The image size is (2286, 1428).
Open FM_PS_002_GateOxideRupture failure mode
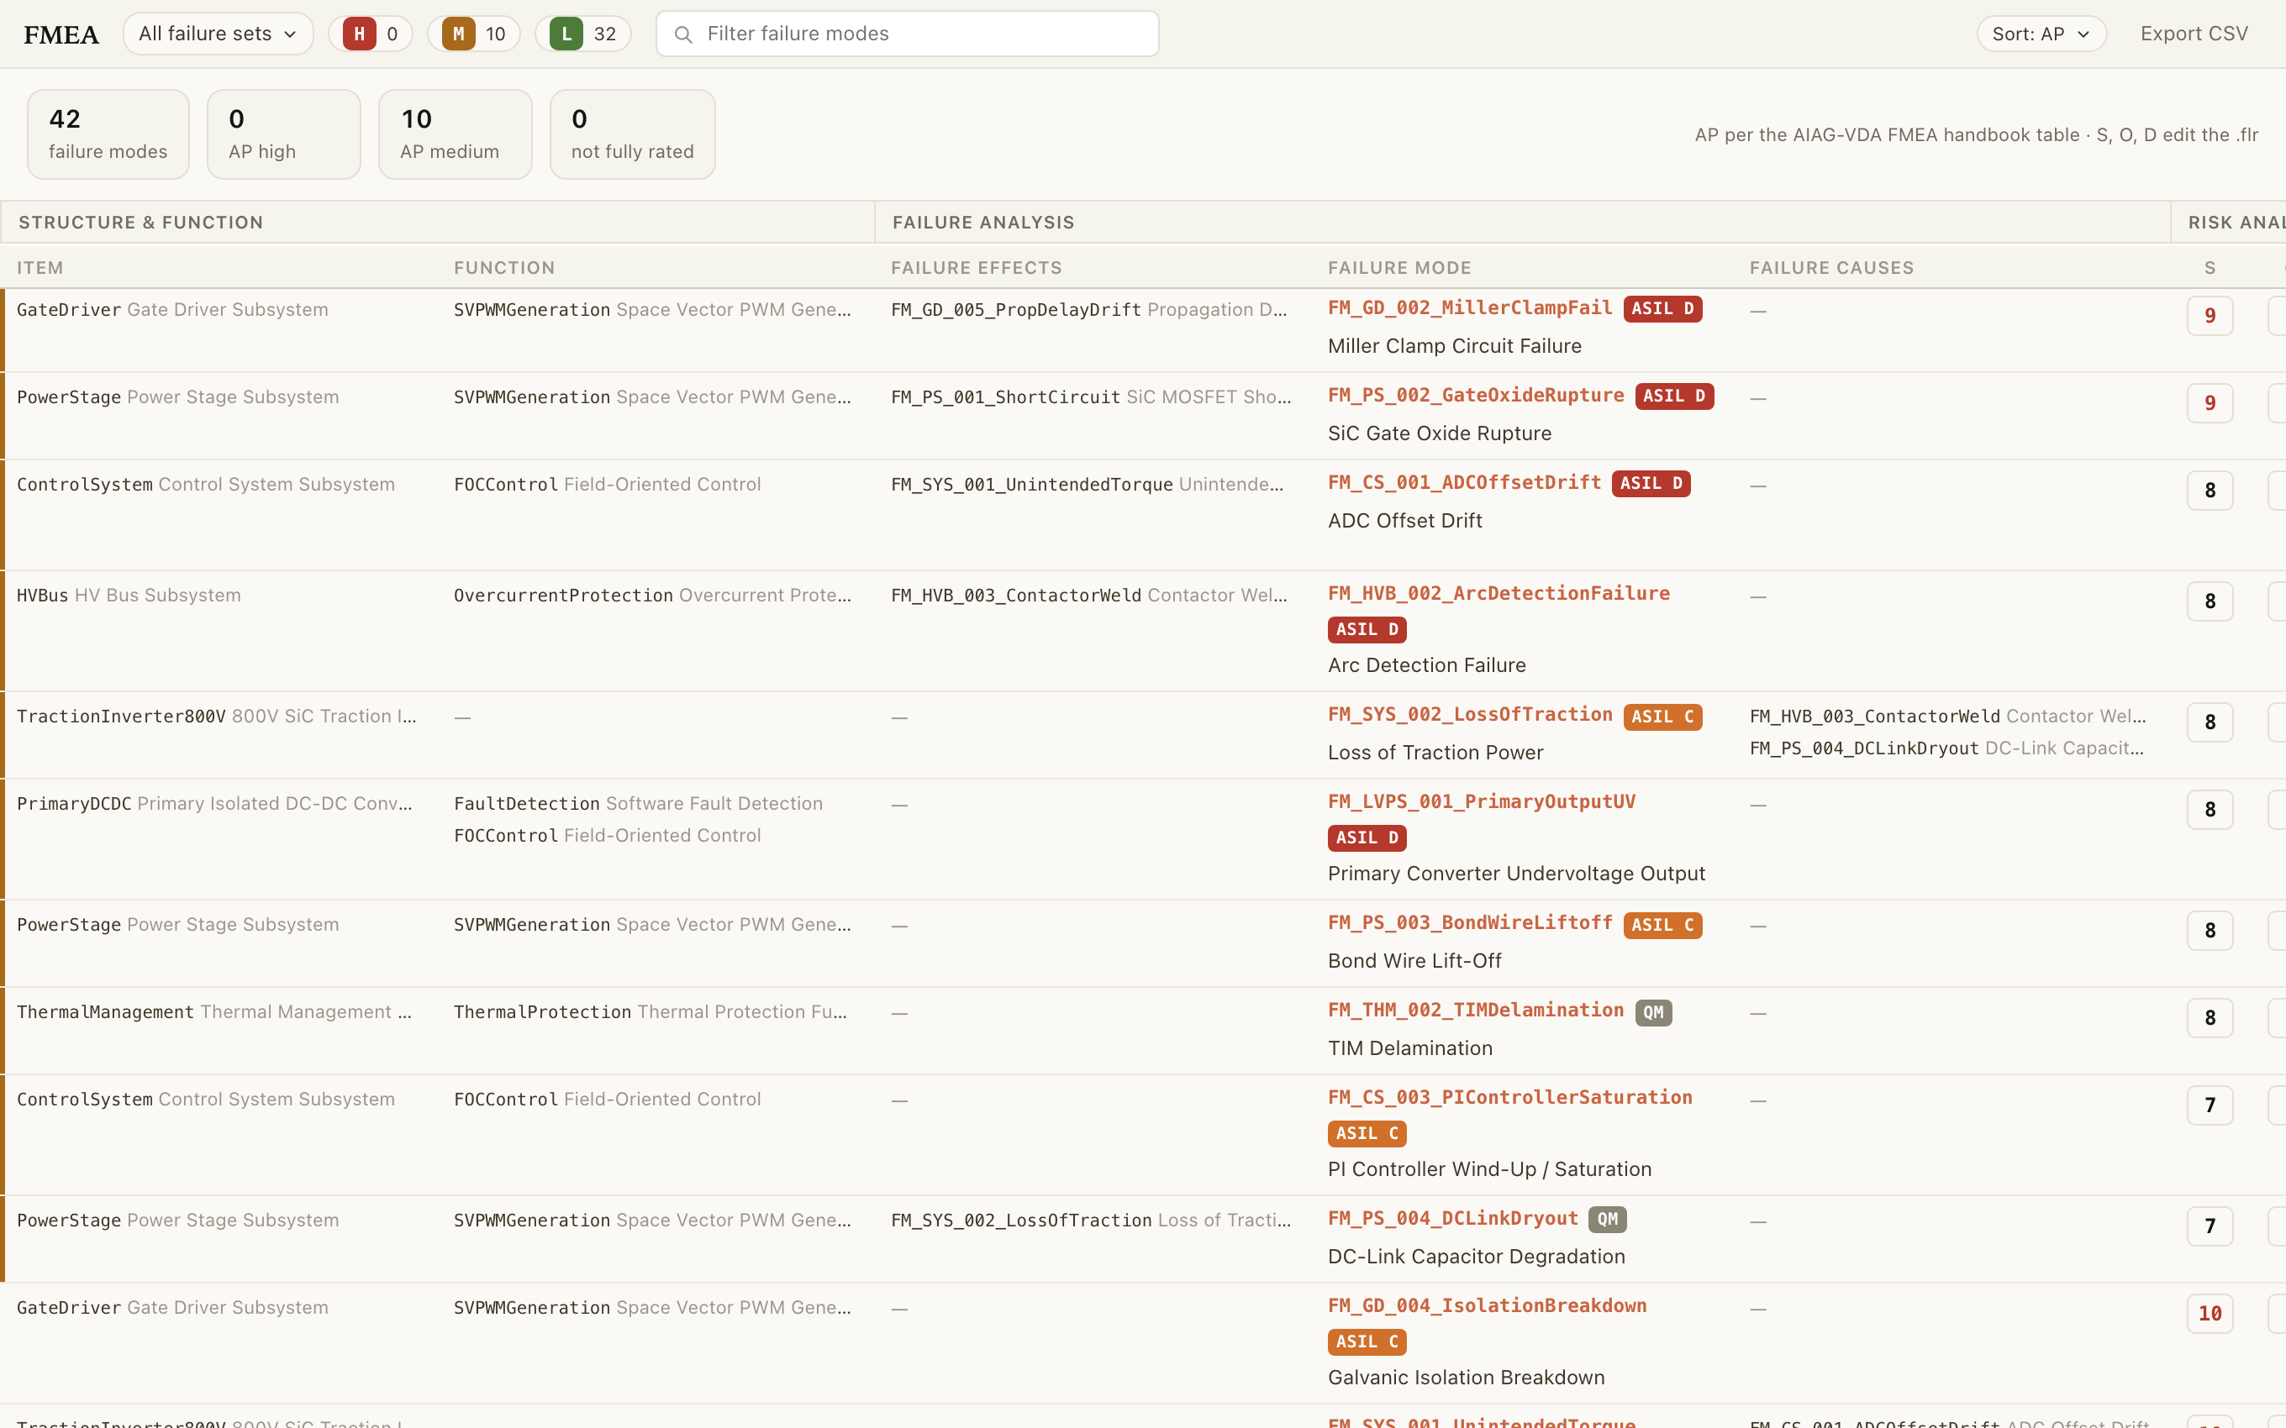(1476, 396)
